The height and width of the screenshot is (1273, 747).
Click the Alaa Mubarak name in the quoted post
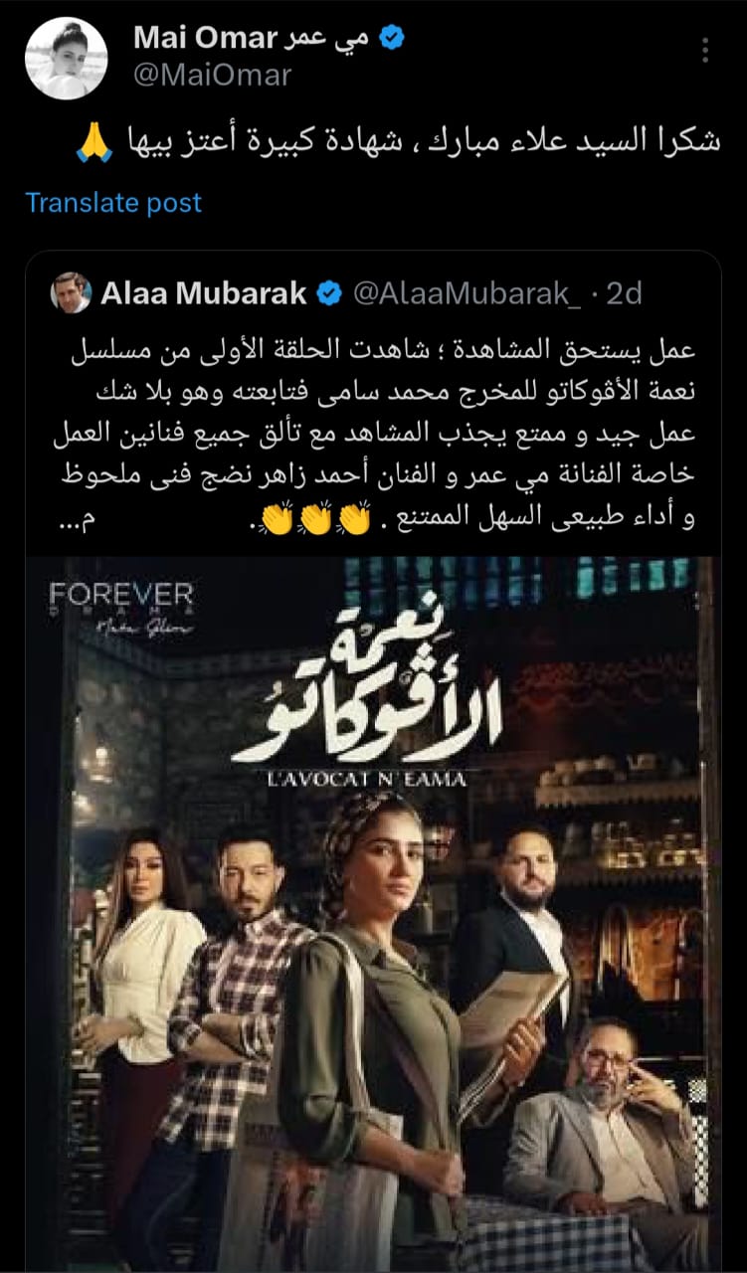(204, 293)
